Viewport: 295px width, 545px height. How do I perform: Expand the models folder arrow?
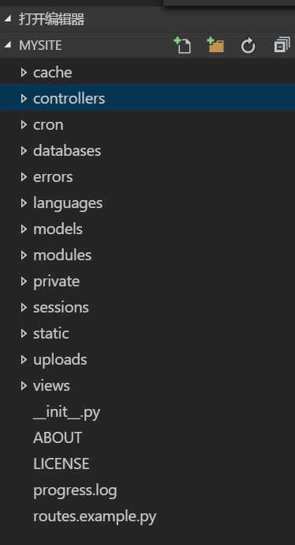click(x=24, y=229)
